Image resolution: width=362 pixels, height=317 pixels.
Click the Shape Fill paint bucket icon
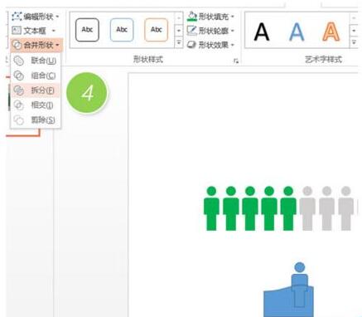(192, 17)
